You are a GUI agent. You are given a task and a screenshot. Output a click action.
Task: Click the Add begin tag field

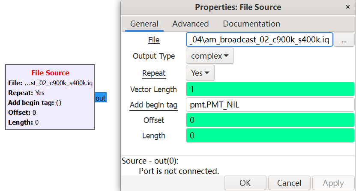[270, 104]
